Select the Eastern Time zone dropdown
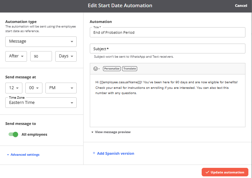The width and height of the screenshot is (252, 178). [41, 103]
